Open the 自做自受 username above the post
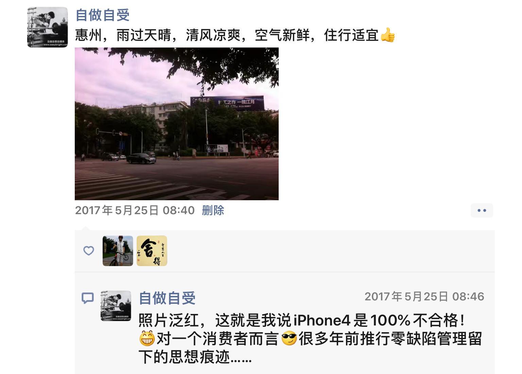 102,15
